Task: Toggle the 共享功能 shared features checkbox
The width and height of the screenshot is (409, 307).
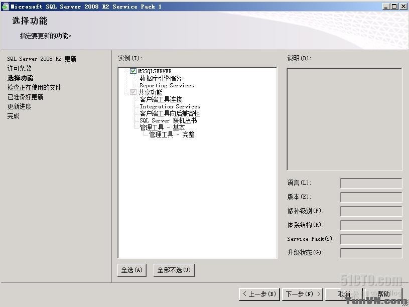Action: pyautogui.click(x=133, y=92)
